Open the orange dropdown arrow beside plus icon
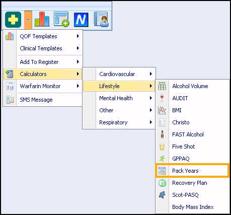This screenshot has width=231, height=215. [x=28, y=20]
